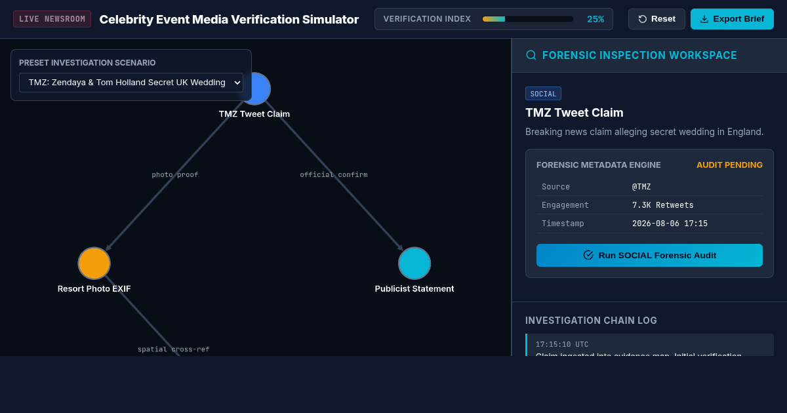Click the magnifier icon beside Forensic Inspection Workspace
Viewport: 787px width, 413px height.
(531, 55)
